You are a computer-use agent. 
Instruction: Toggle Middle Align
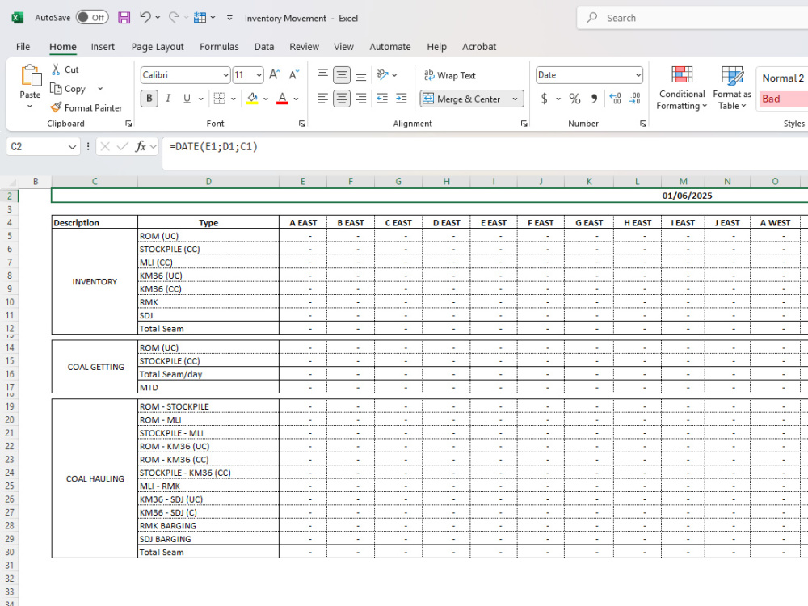pos(342,75)
